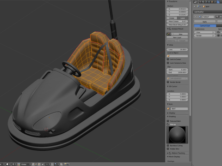Toggle the Matcap checkbox
222x166 pixels.
(168, 124)
